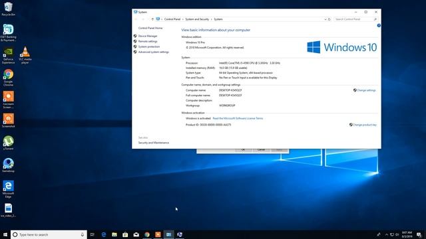This screenshot has width=426, height=239.
Task: Select the Google Chrome desktop shortcut
Action: pos(8,78)
